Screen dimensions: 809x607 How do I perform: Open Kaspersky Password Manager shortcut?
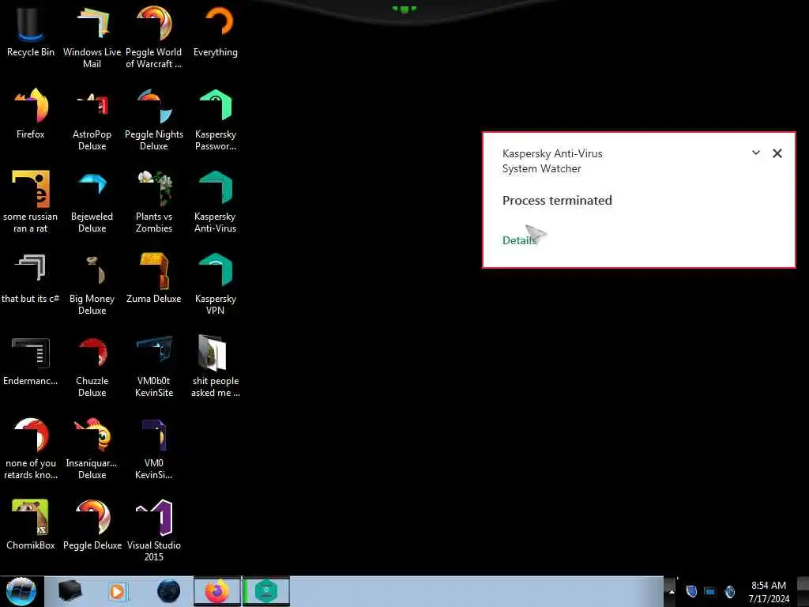pyautogui.click(x=216, y=120)
